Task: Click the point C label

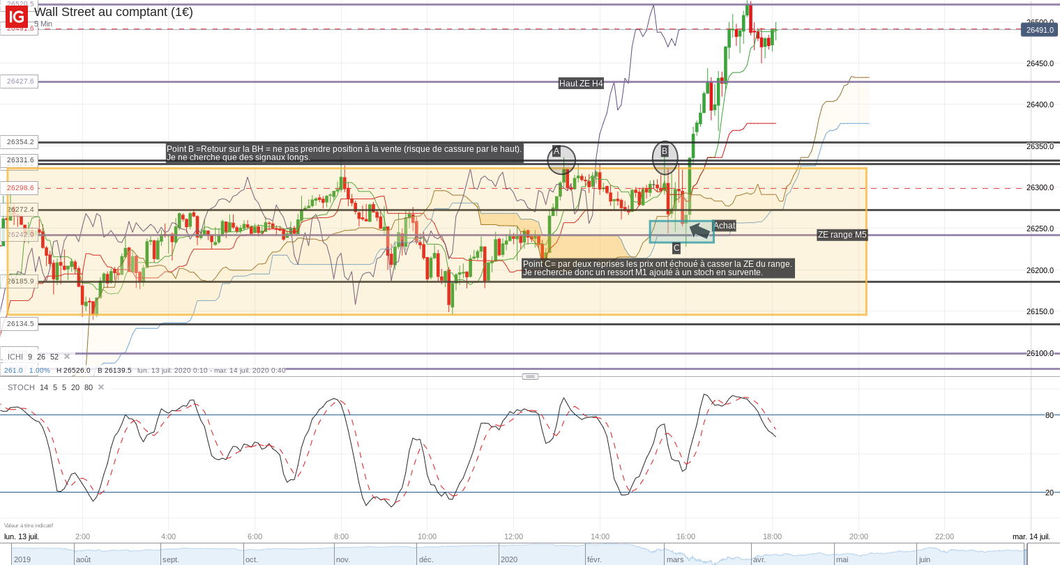Action: (x=676, y=249)
